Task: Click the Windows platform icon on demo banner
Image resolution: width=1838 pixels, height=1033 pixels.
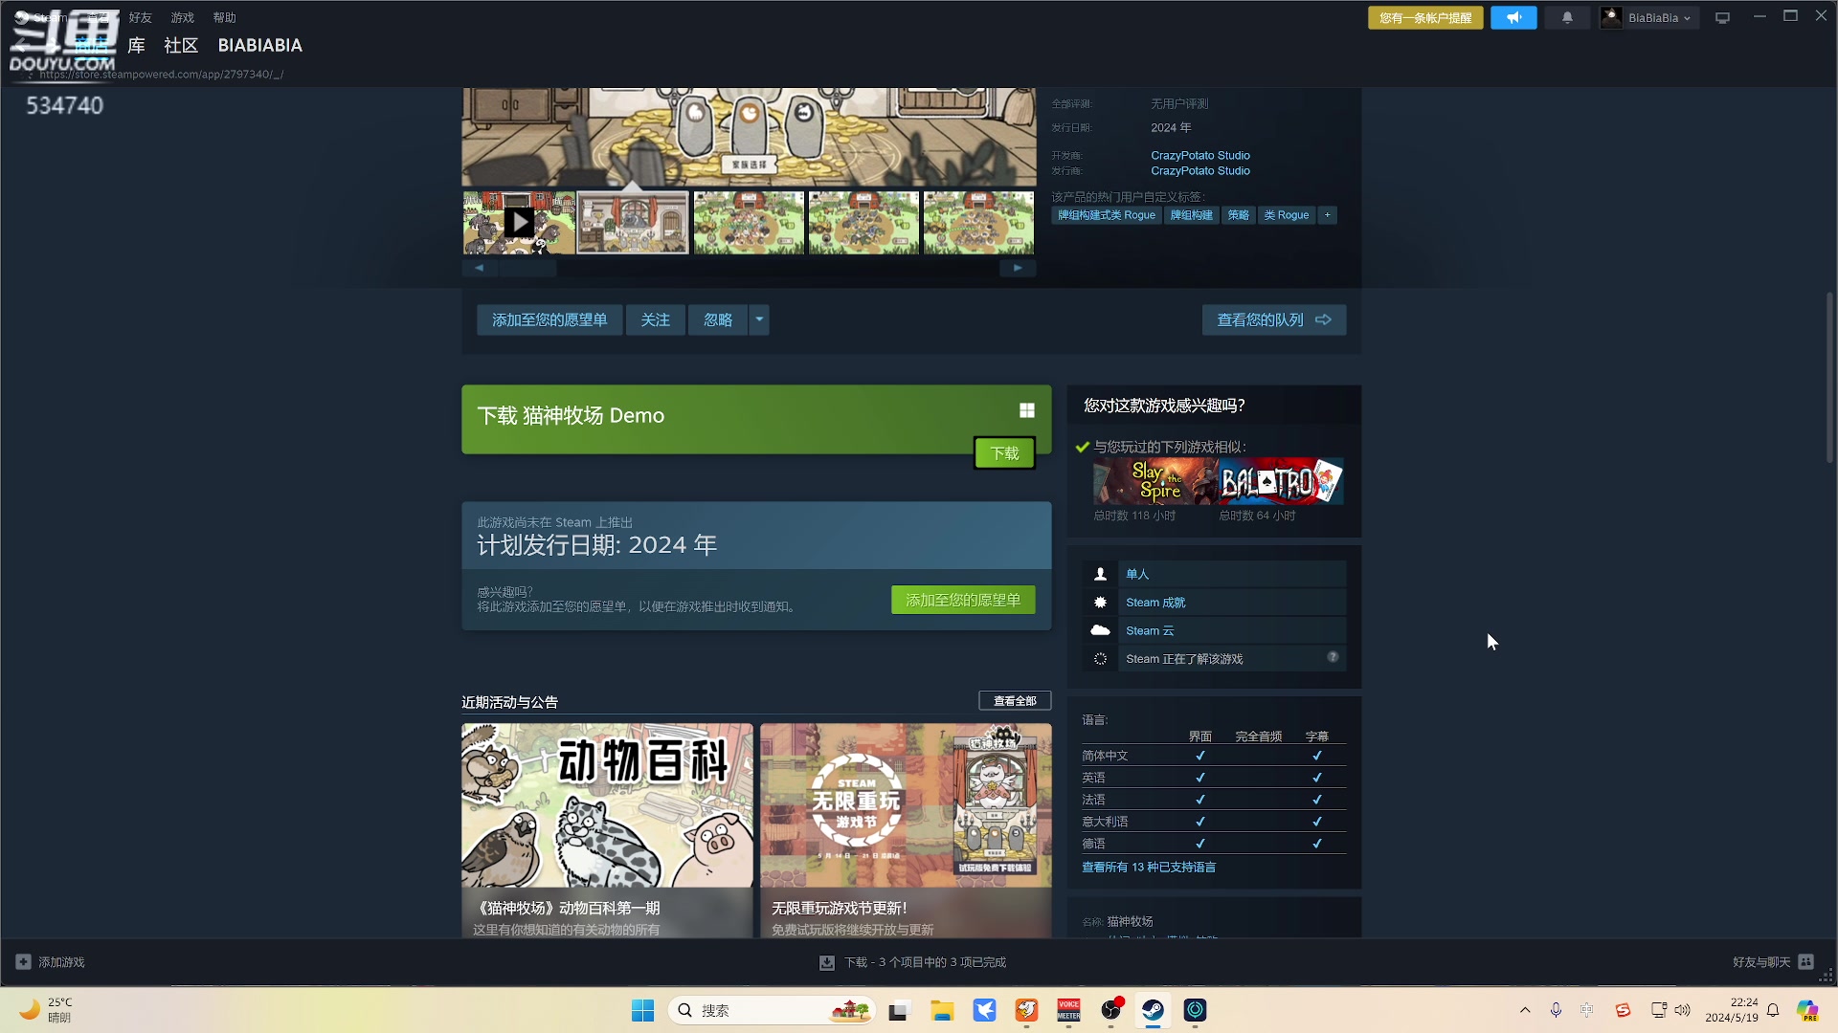Action: pos(1026,410)
